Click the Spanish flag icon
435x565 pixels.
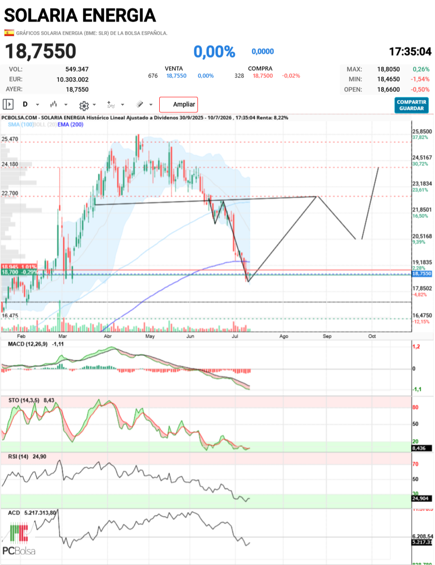[x=9, y=33]
